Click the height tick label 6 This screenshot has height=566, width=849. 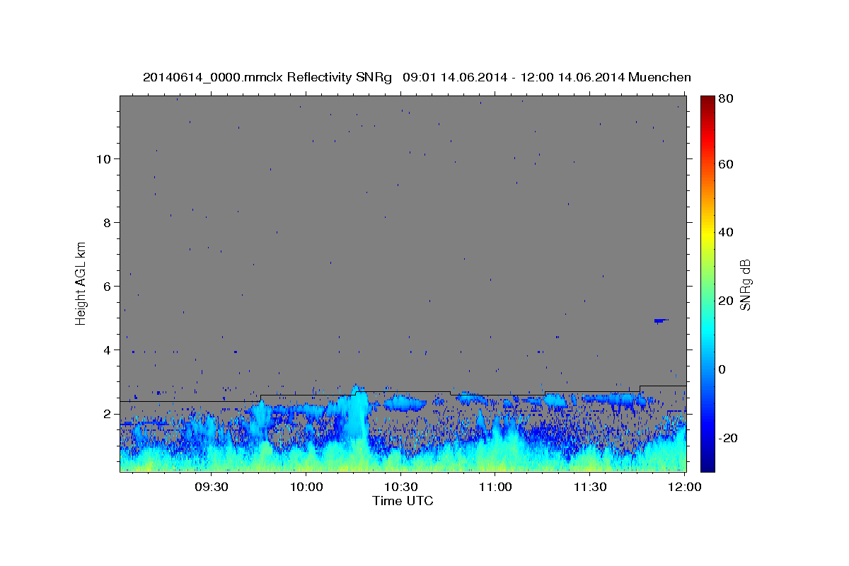point(107,287)
